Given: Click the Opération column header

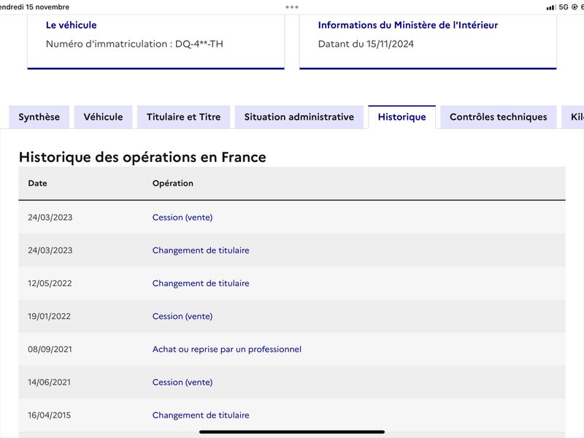Looking at the screenshot, I should [173, 183].
